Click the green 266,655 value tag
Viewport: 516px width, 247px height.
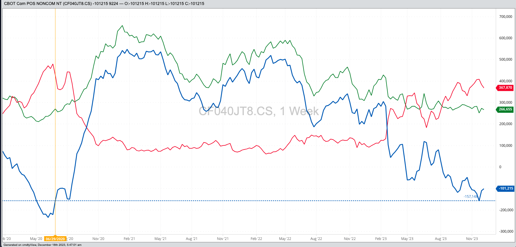pos(505,109)
